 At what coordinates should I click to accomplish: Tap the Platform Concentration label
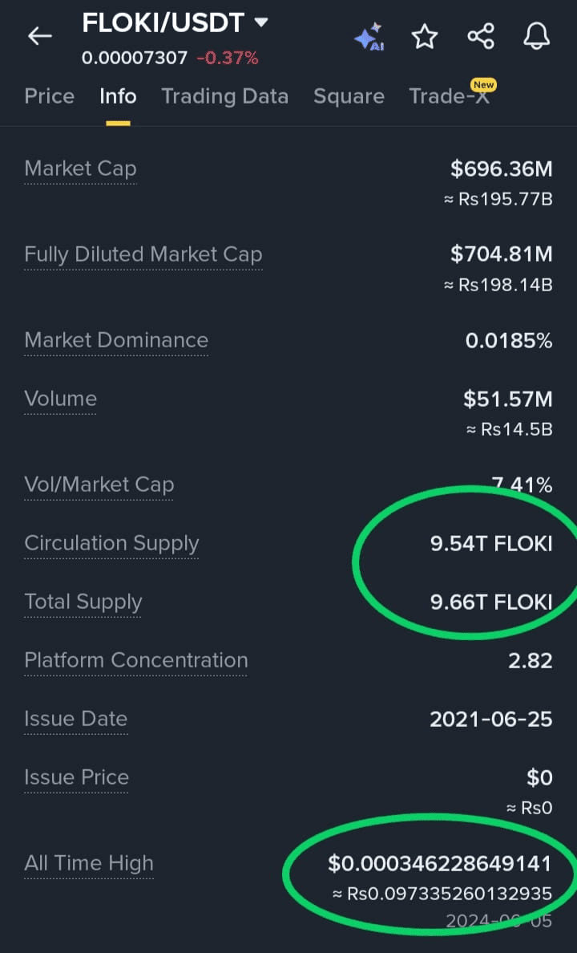click(135, 660)
